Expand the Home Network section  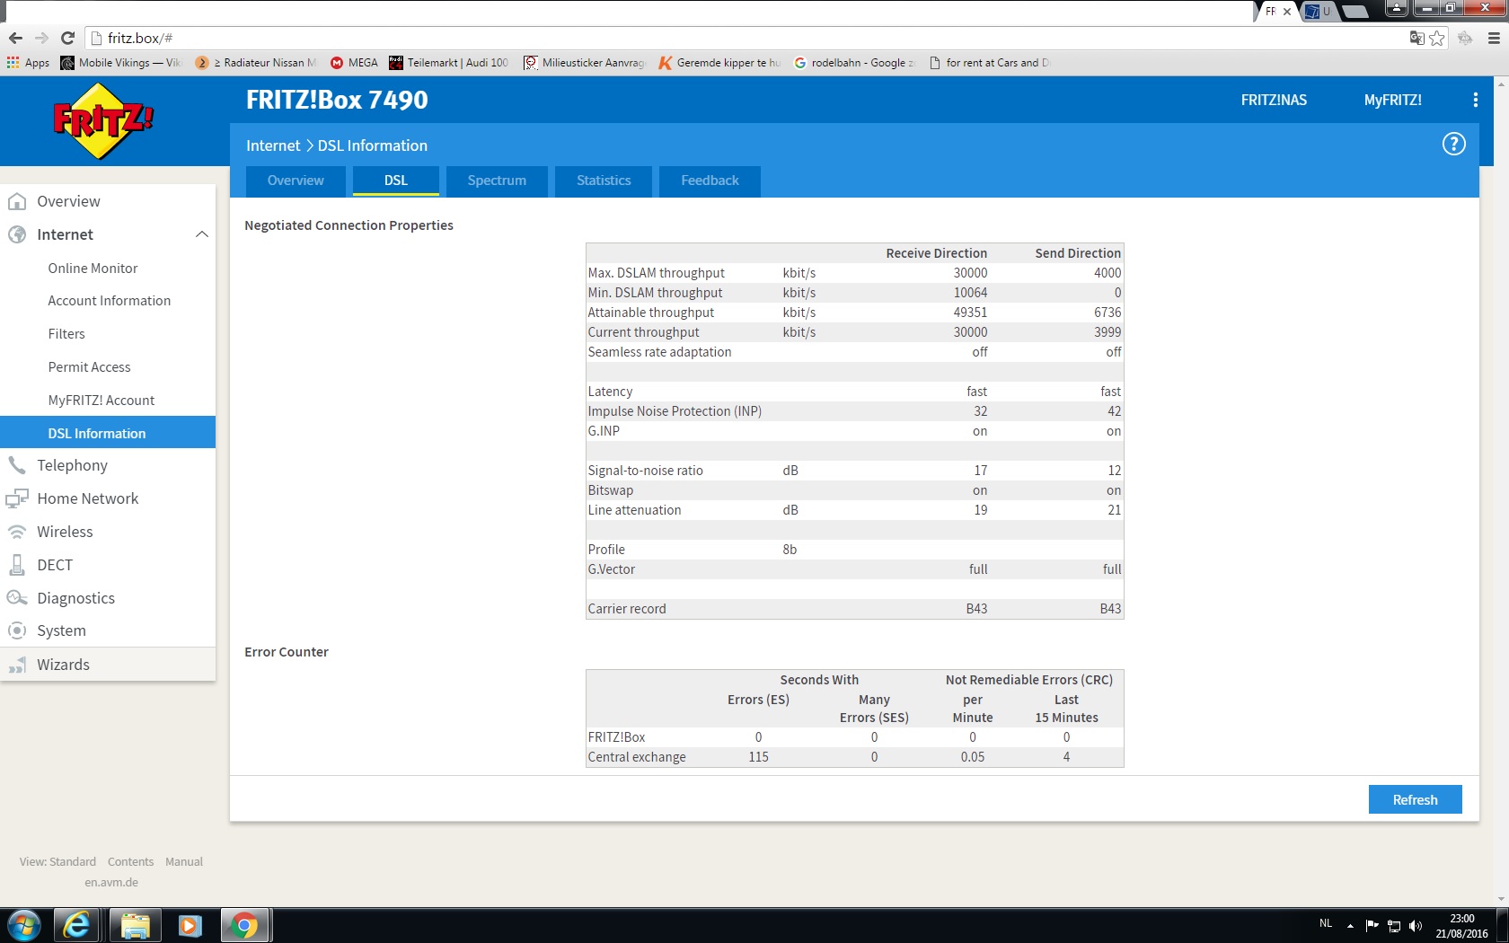(x=87, y=498)
